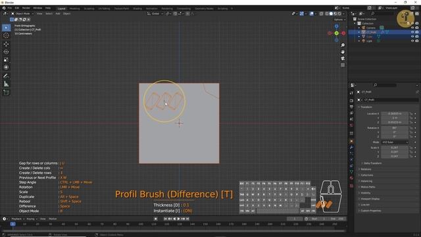Expand the Camera item in outliner
The image size is (421, 237).
tap(359, 28)
